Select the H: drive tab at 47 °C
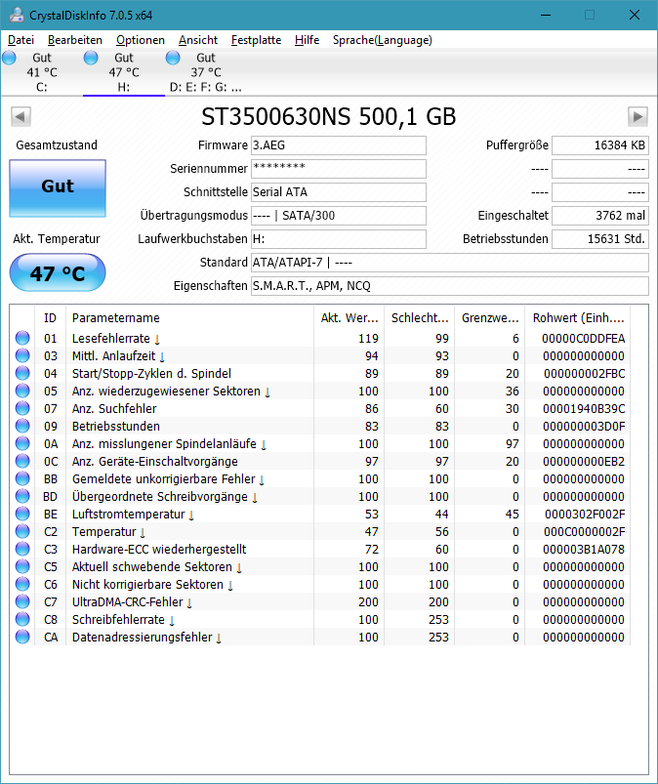The height and width of the screenshot is (784, 658). [124, 72]
